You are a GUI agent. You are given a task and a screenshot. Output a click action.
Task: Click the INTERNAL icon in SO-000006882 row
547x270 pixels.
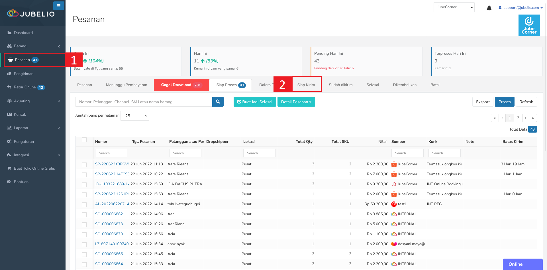coord(394,214)
